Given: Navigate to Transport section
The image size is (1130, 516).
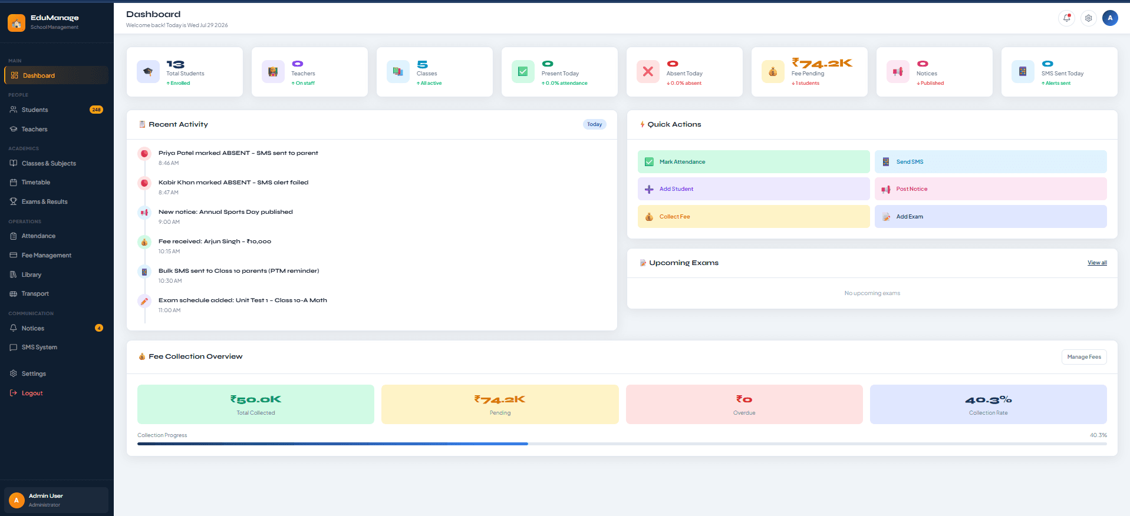Looking at the screenshot, I should (x=57, y=294).
